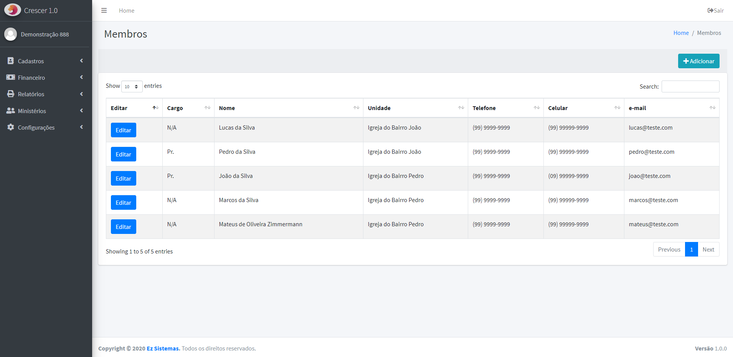Image resolution: width=733 pixels, height=357 pixels.
Task: Click the Ministérios people icon
Action: pos(11,111)
